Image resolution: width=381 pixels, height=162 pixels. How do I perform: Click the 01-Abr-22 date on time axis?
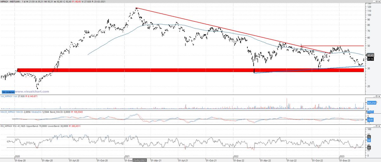pos(266,160)
